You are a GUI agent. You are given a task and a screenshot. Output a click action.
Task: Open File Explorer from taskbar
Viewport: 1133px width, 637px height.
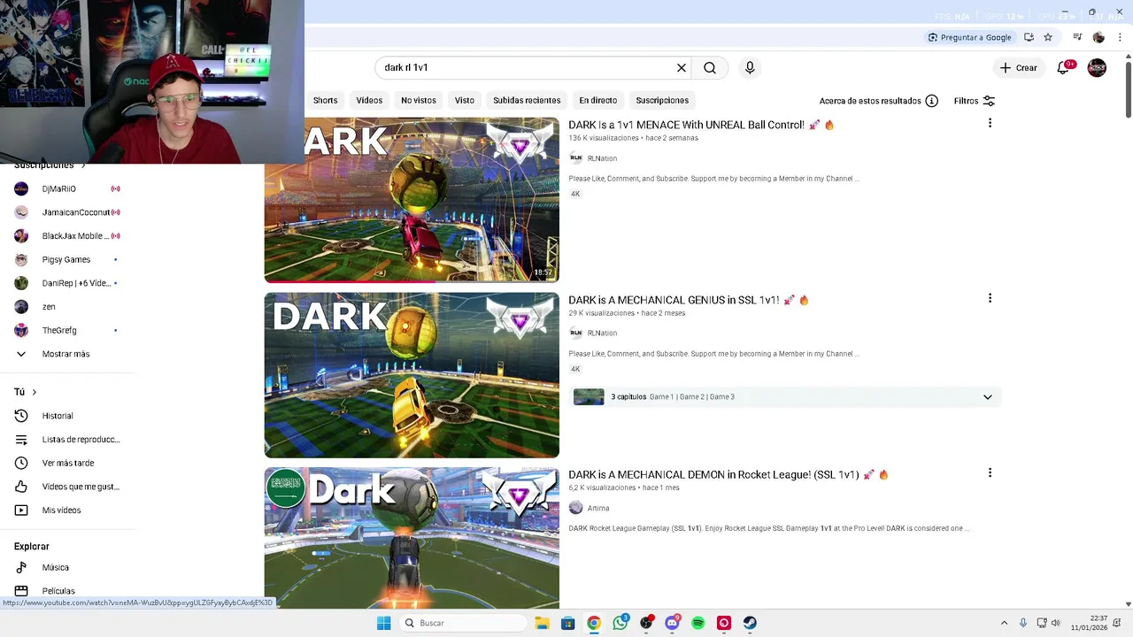(542, 623)
